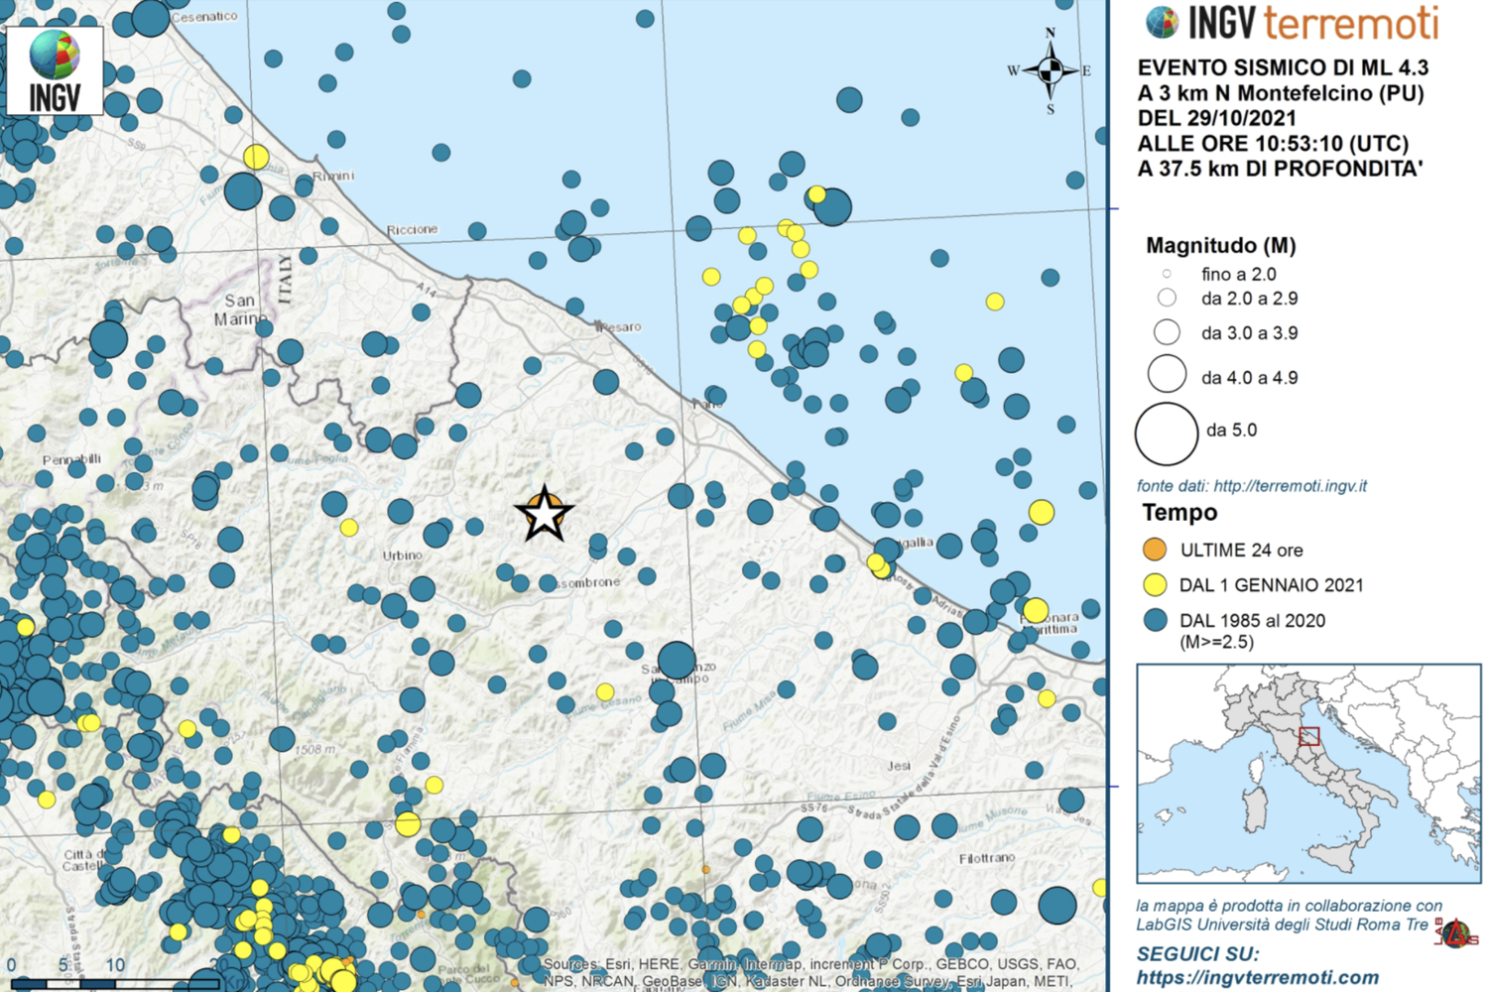The image size is (1488, 992).
Task: Open the link http://terremoti.ingv.it
Action: [1290, 486]
